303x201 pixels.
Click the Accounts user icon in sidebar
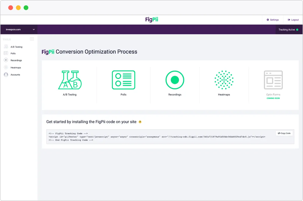pos(6,75)
